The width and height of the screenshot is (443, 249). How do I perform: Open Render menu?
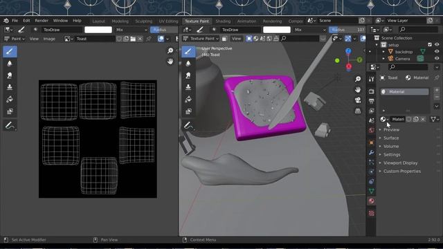(42, 21)
